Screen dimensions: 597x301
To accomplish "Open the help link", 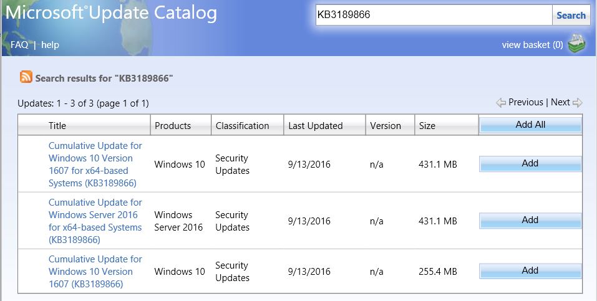I will [x=51, y=44].
